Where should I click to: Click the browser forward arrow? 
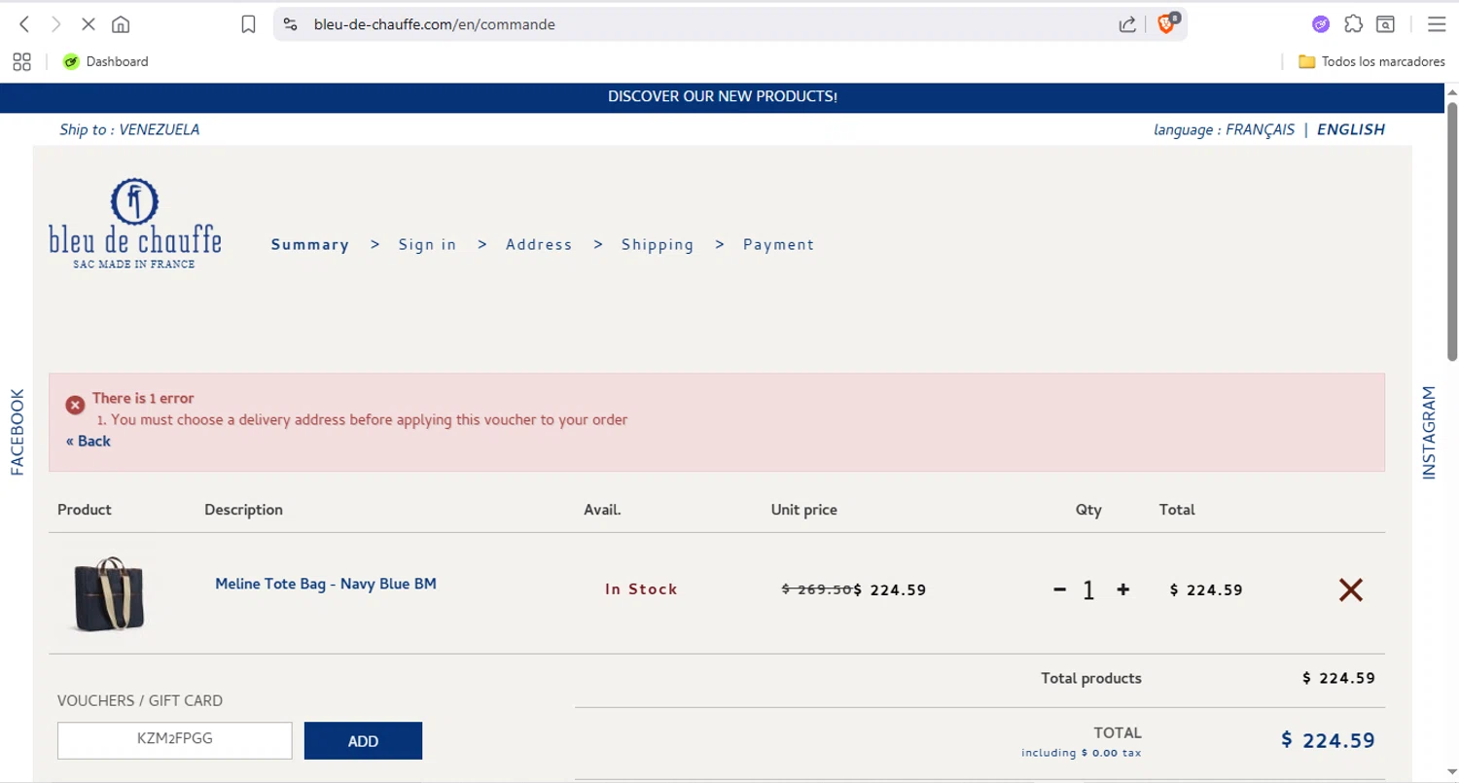coord(56,24)
